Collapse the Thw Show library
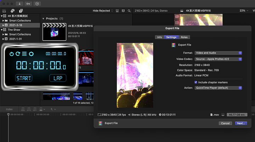This screenshot has height=142, width=255. pos(2,30)
